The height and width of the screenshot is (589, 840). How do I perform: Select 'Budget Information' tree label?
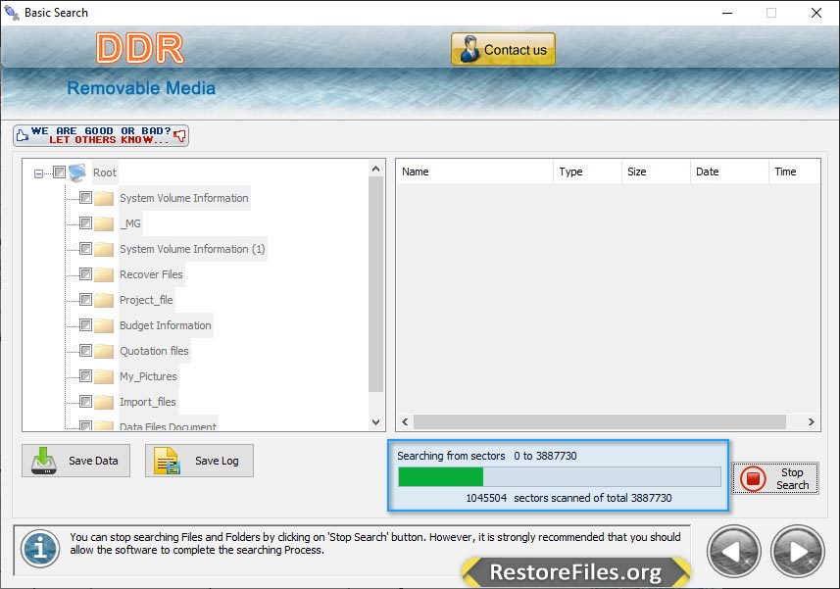point(166,325)
